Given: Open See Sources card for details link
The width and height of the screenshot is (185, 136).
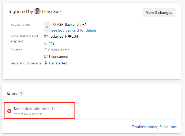Looking at the screenshot, I should pos(74,30).
